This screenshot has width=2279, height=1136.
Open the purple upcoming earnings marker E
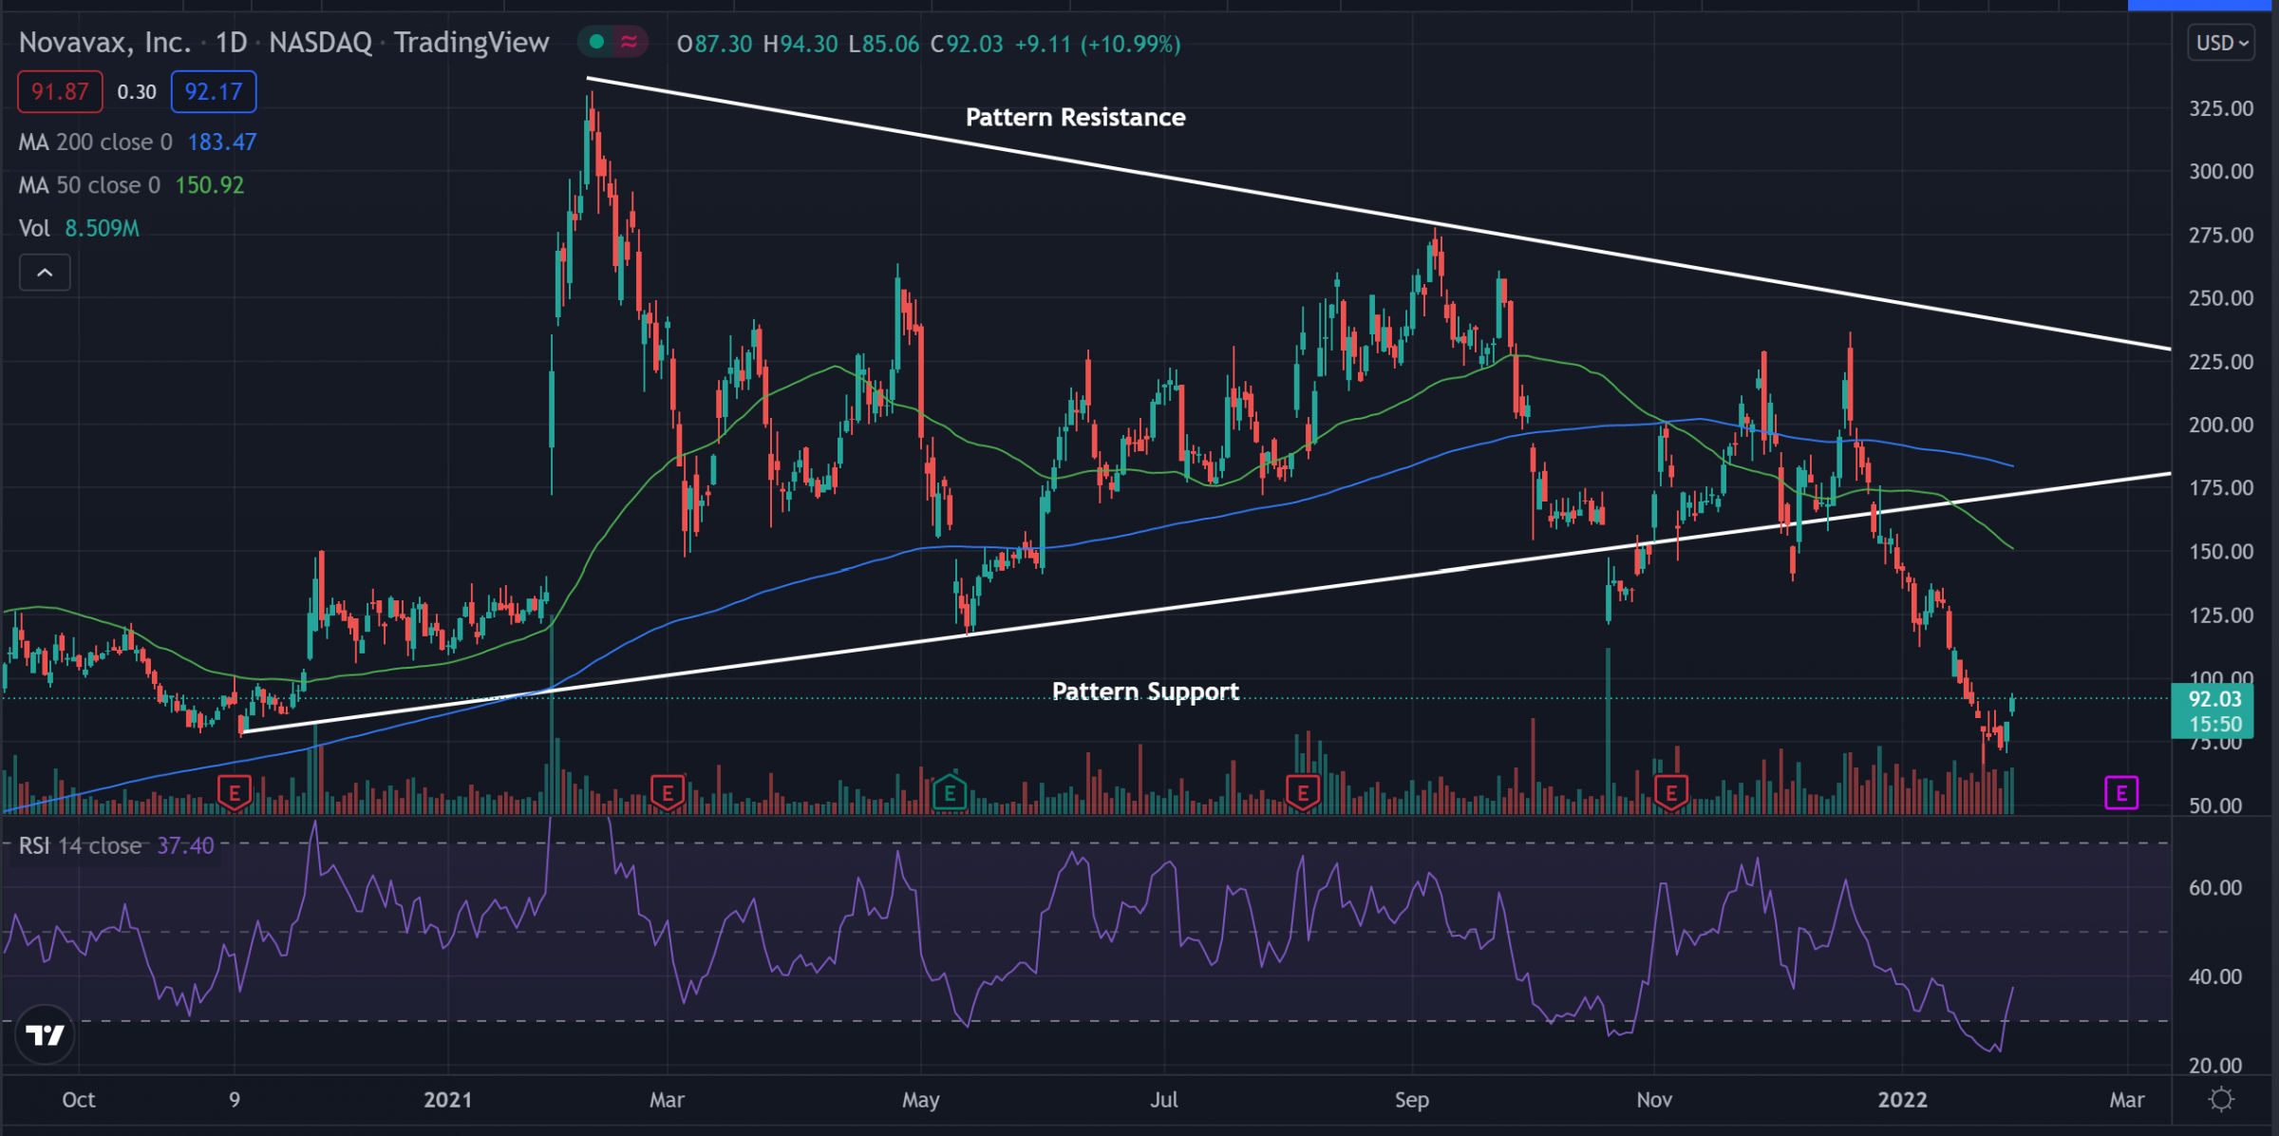pos(2121,792)
